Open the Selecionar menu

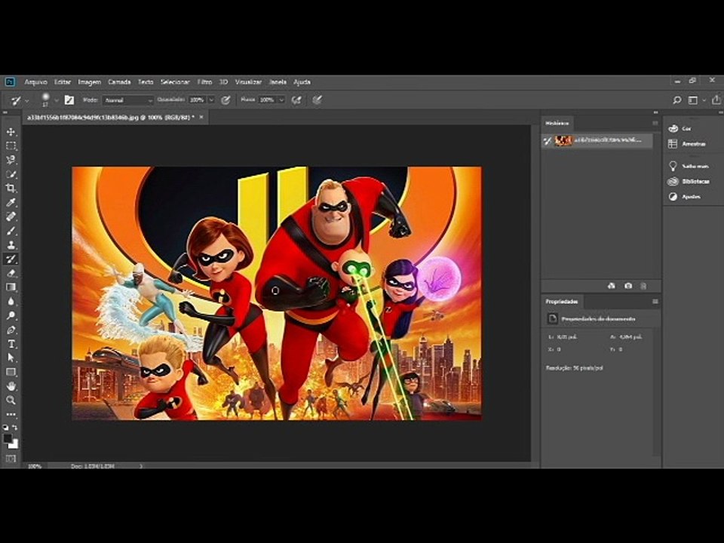175,81
